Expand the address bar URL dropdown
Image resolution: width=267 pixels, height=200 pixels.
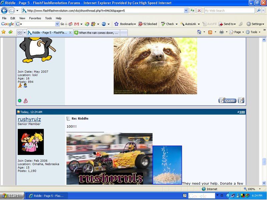tap(186, 11)
